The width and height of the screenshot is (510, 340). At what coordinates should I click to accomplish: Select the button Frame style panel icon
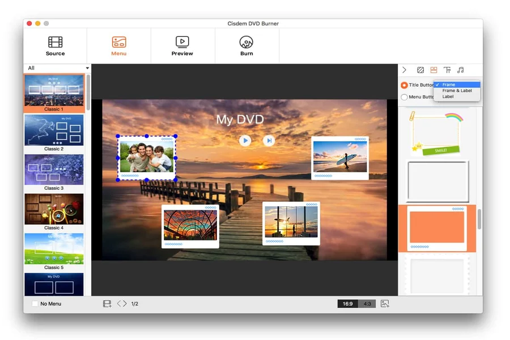pyautogui.click(x=434, y=70)
